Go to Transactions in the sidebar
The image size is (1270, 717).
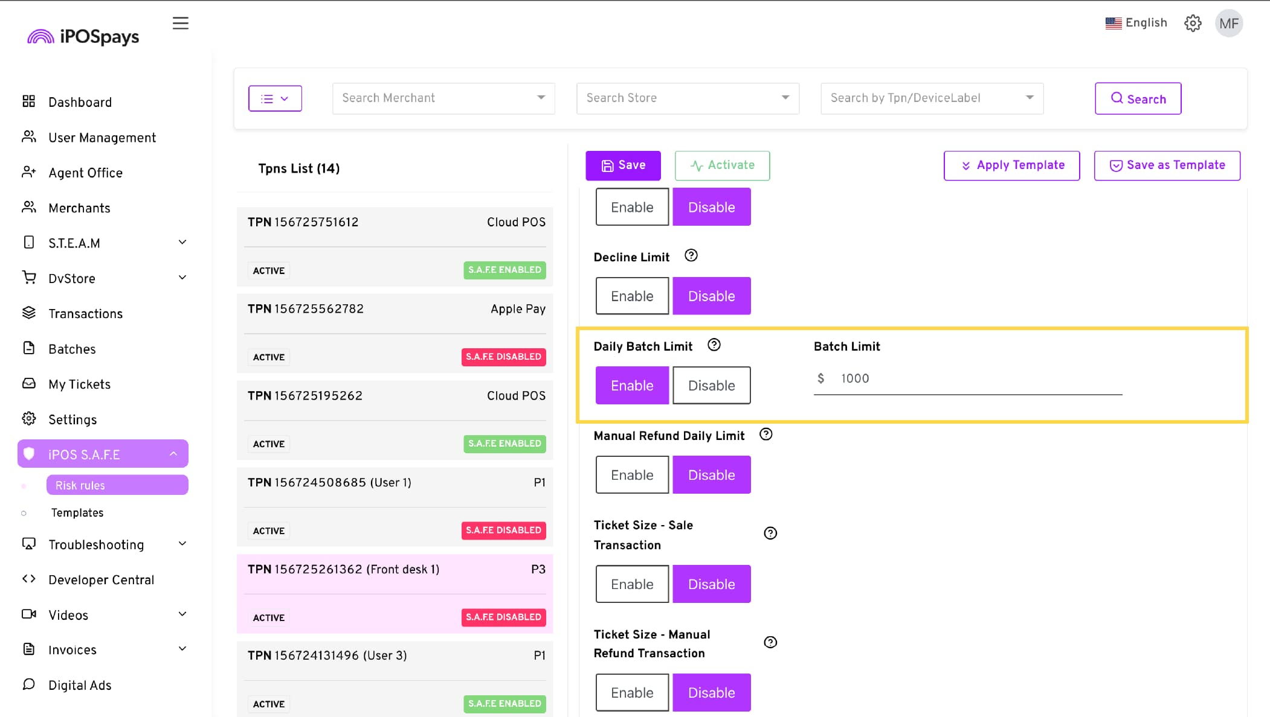click(85, 313)
